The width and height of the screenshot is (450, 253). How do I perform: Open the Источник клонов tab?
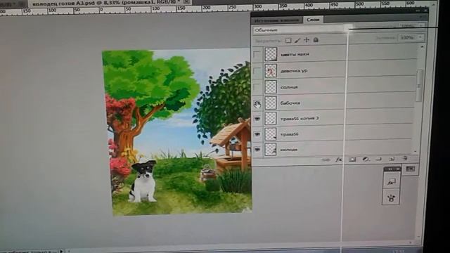coord(277,20)
